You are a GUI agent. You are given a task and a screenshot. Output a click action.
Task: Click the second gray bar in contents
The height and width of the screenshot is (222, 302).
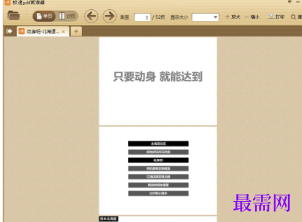tap(158, 152)
